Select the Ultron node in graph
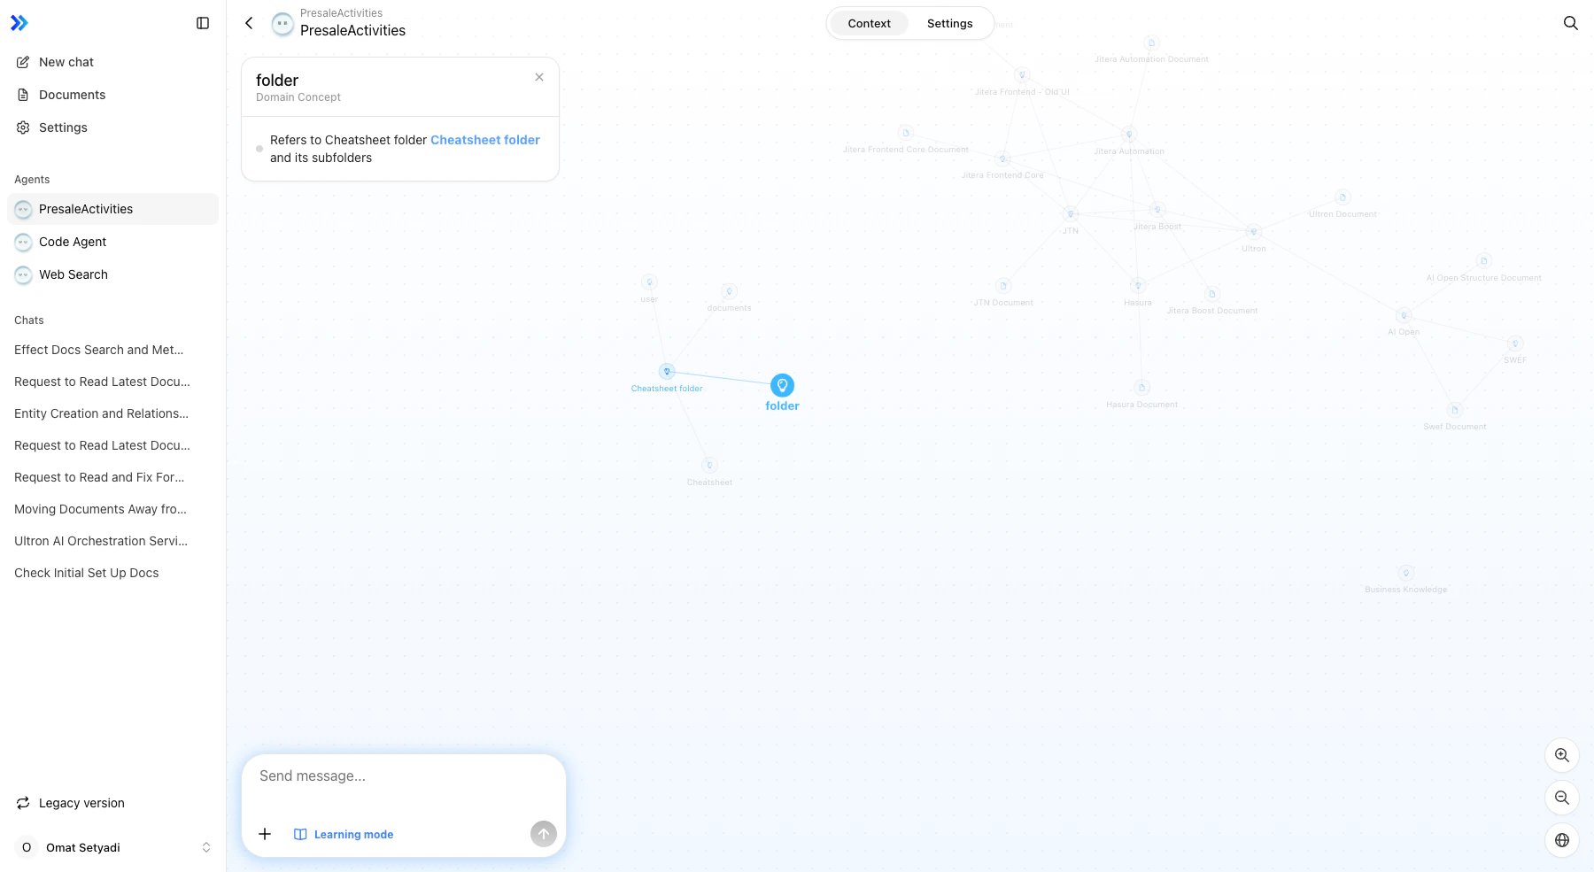 (x=1254, y=232)
